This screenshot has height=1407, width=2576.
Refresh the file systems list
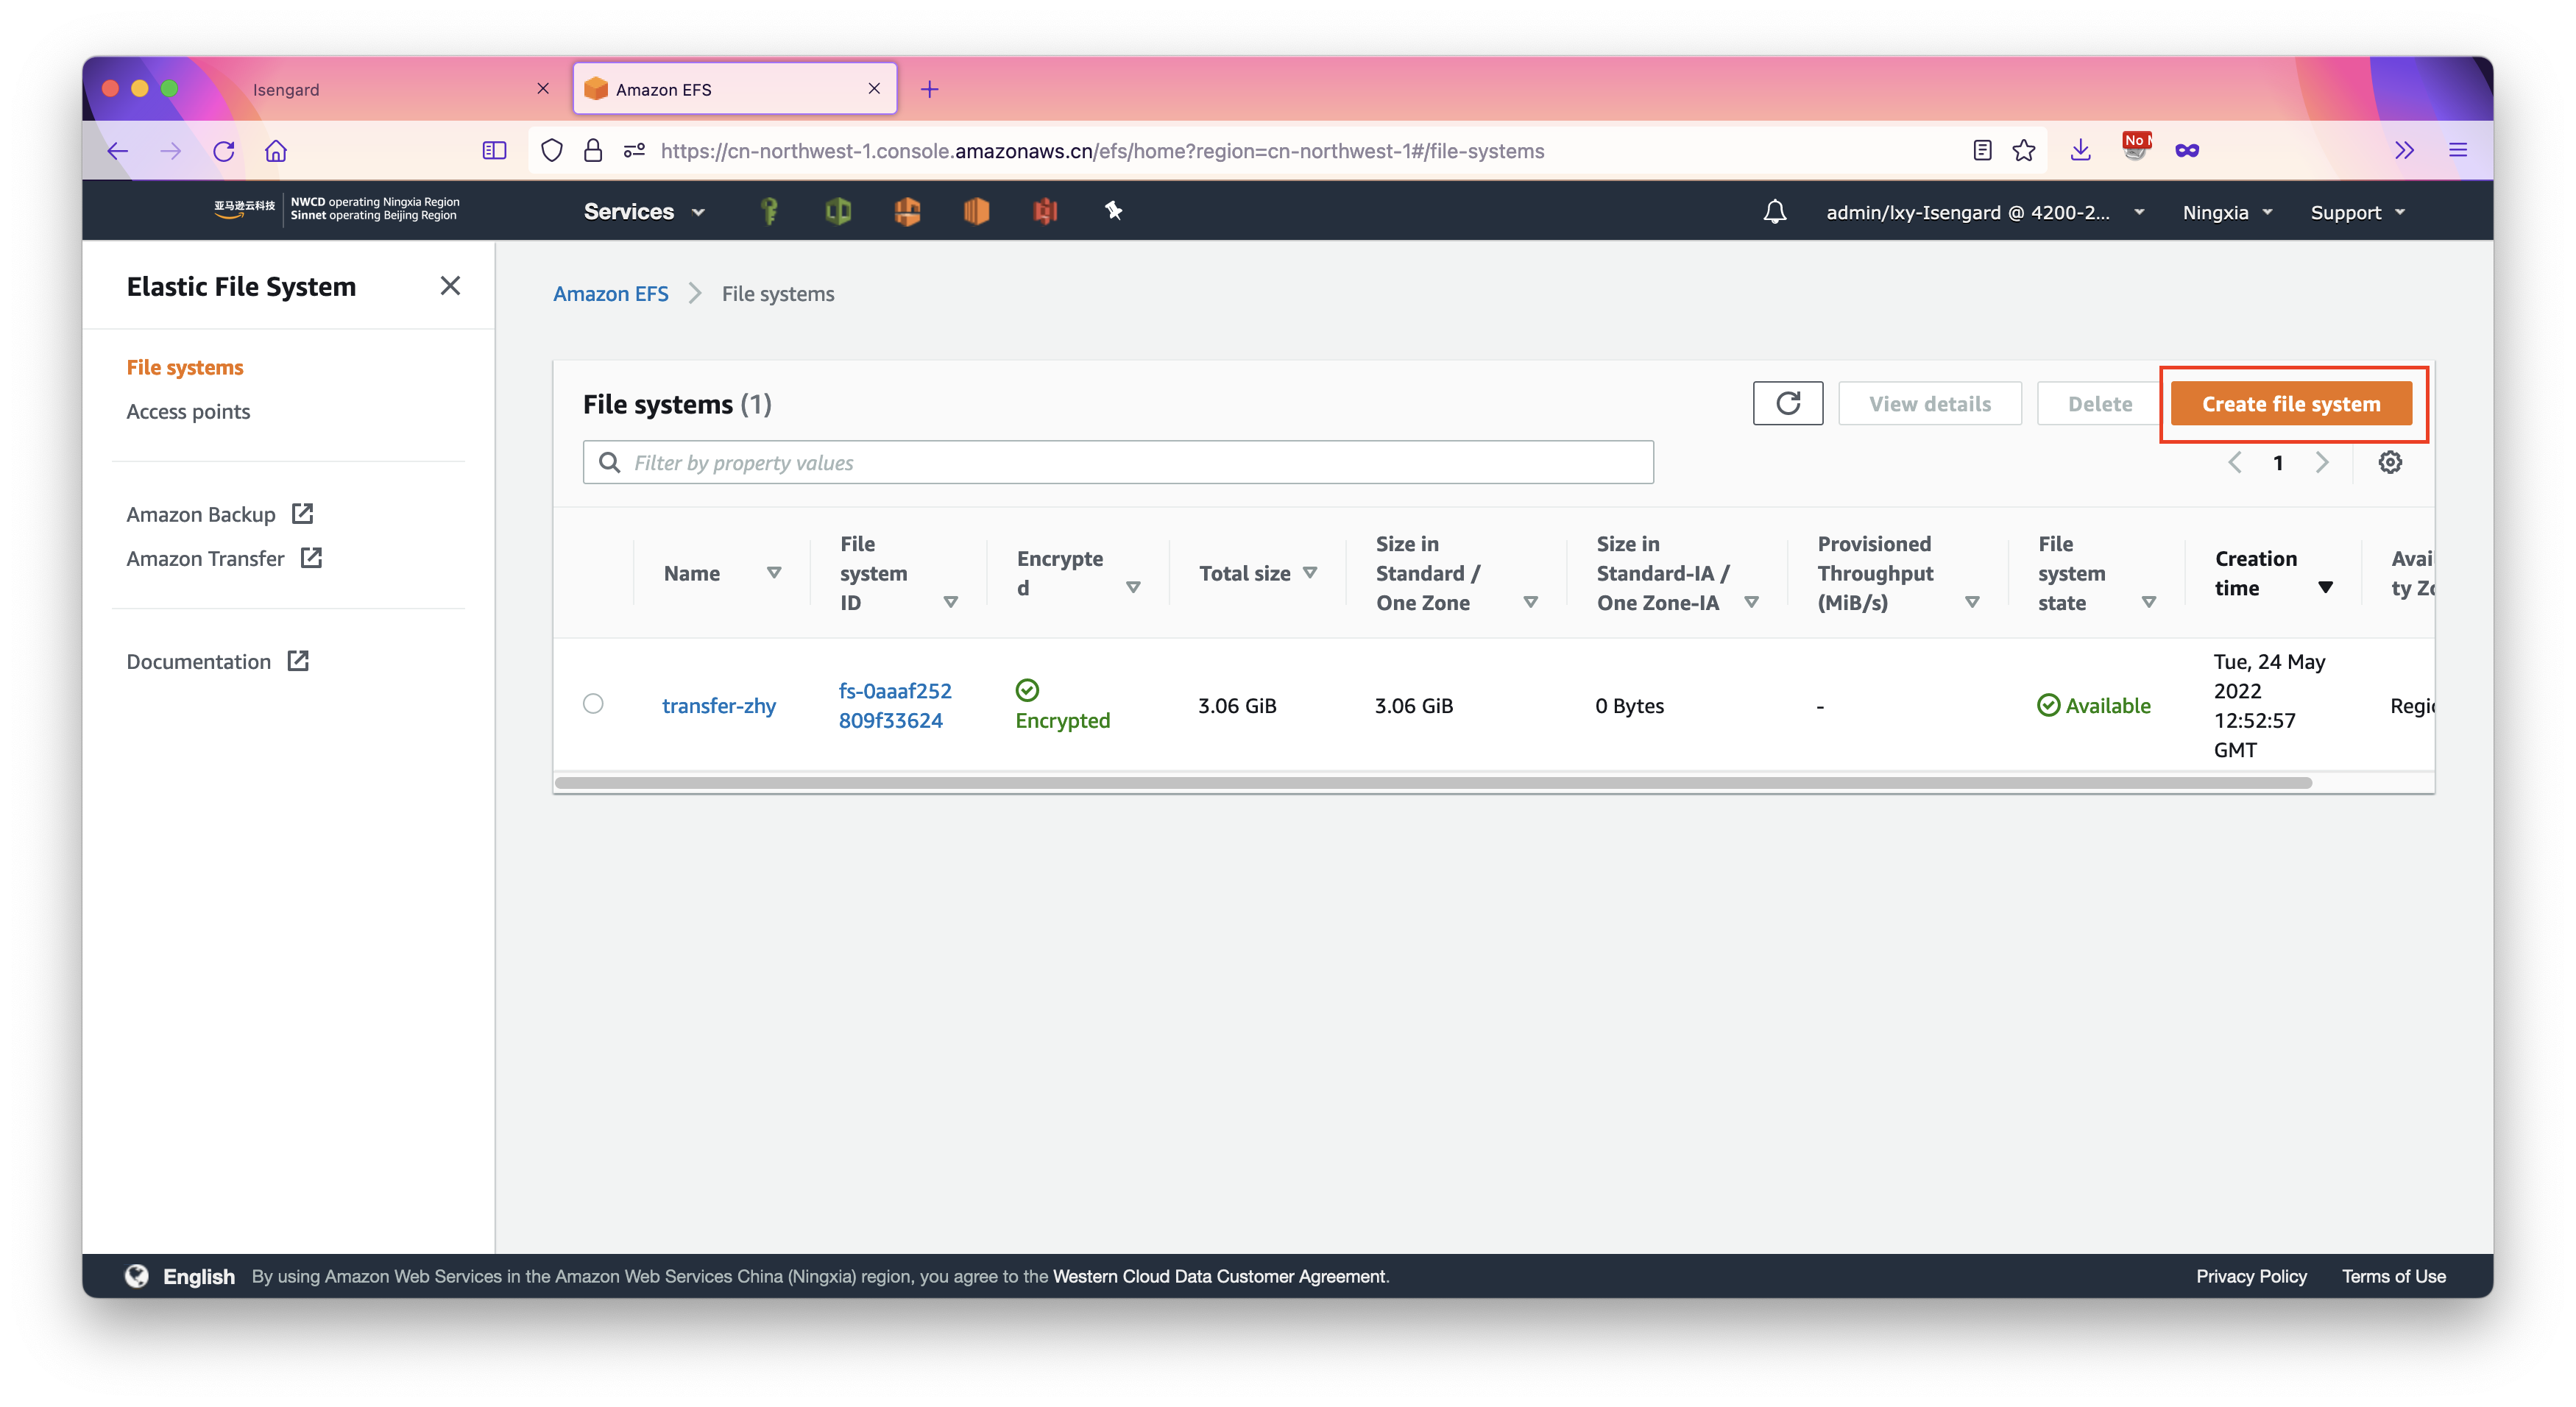tap(1788, 403)
